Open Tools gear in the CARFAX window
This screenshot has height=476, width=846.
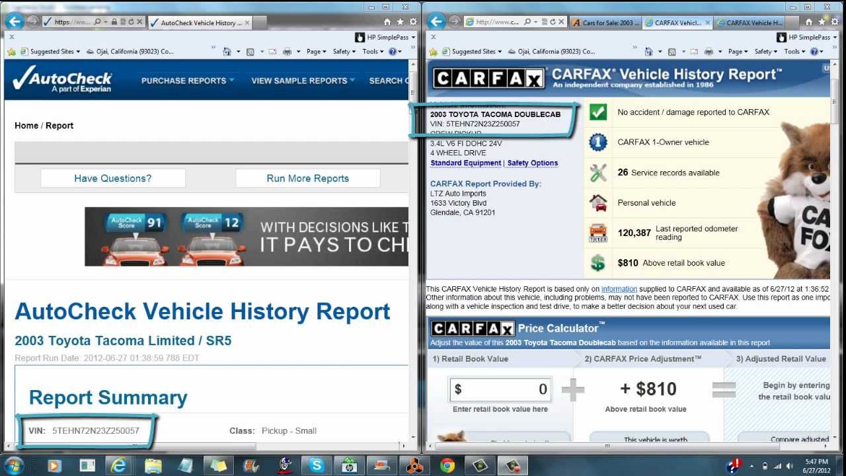(834, 22)
